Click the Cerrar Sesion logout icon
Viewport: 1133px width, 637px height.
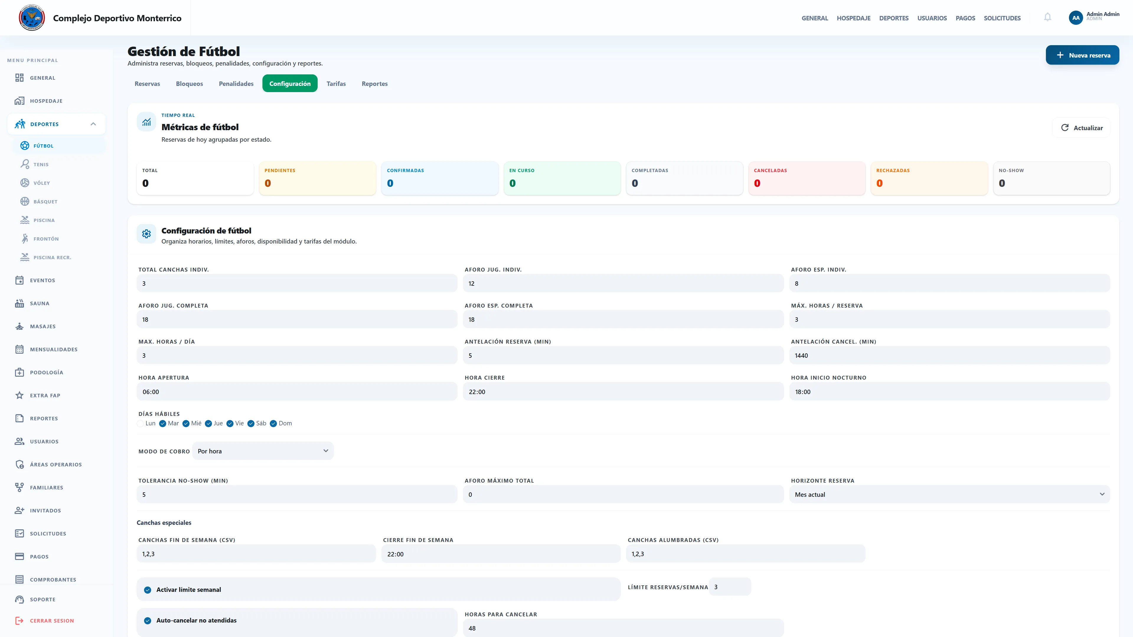(x=19, y=621)
